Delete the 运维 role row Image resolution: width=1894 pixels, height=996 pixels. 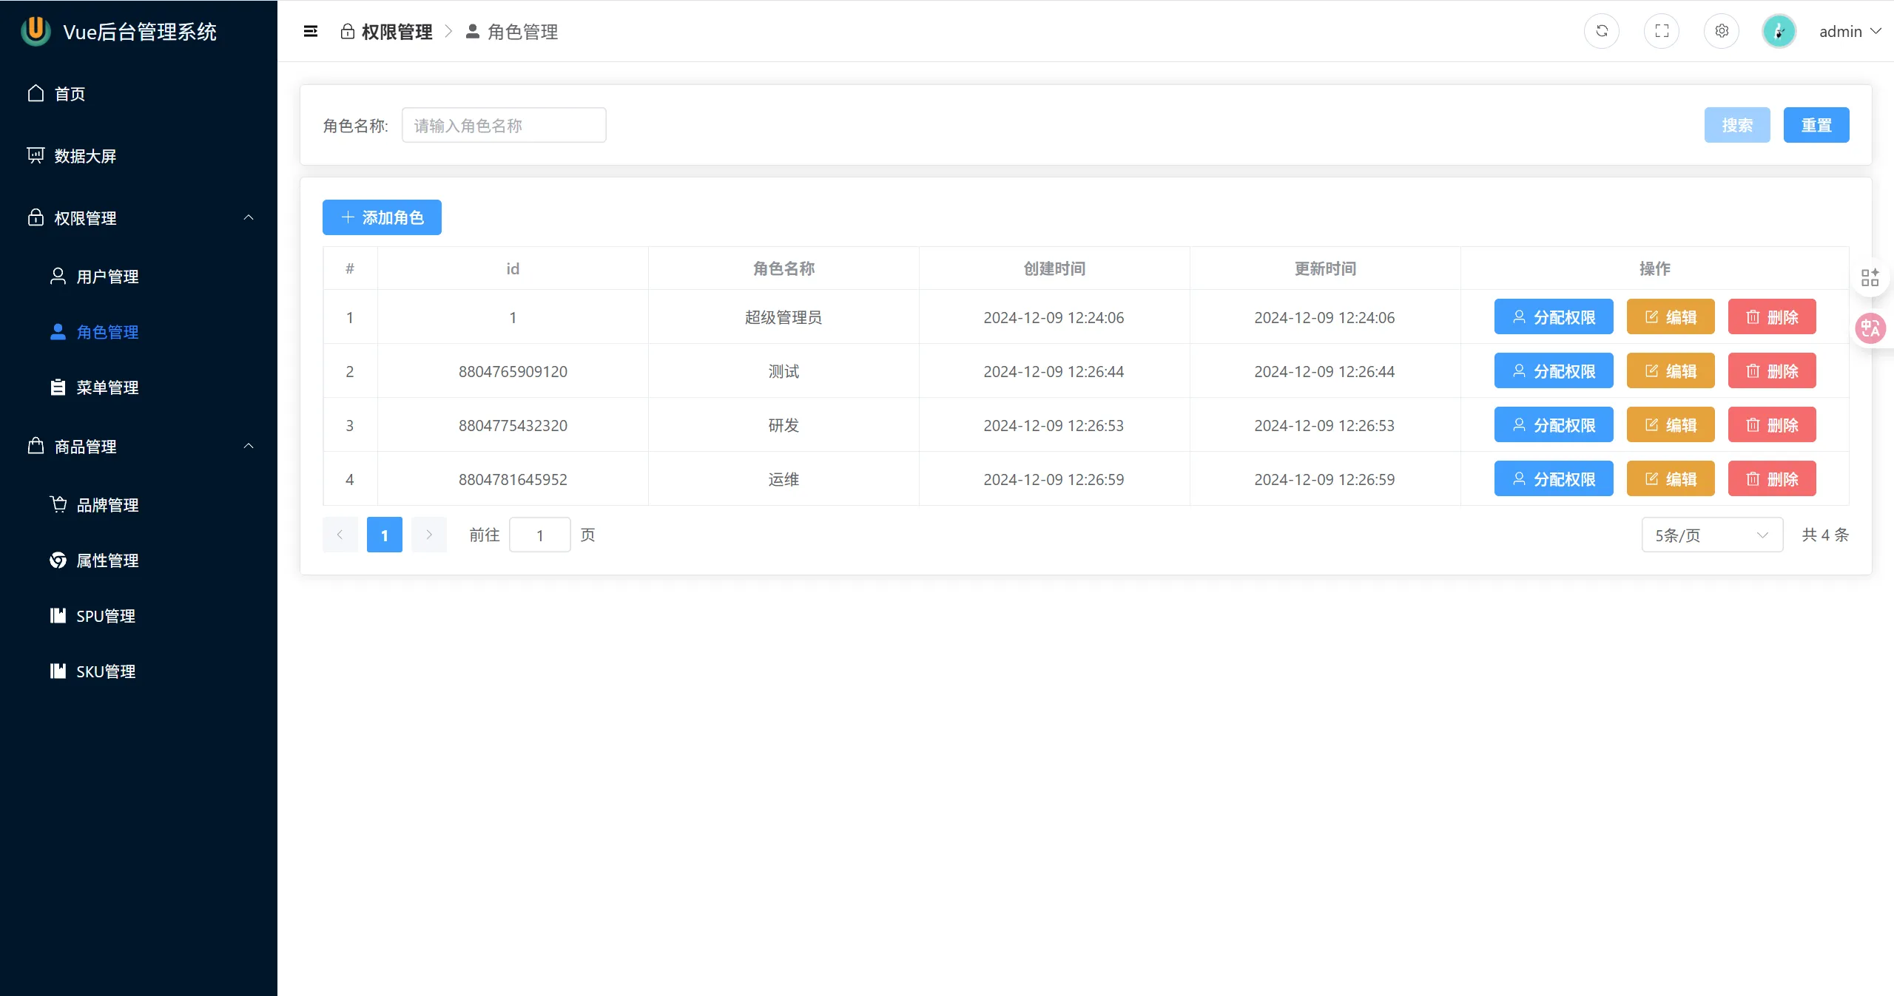pyautogui.click(x=1772, y=479)
